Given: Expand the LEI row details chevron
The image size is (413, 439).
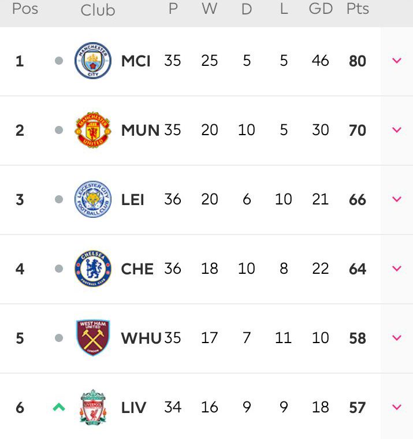Looking at the screenshot, I should click(396, 199).
